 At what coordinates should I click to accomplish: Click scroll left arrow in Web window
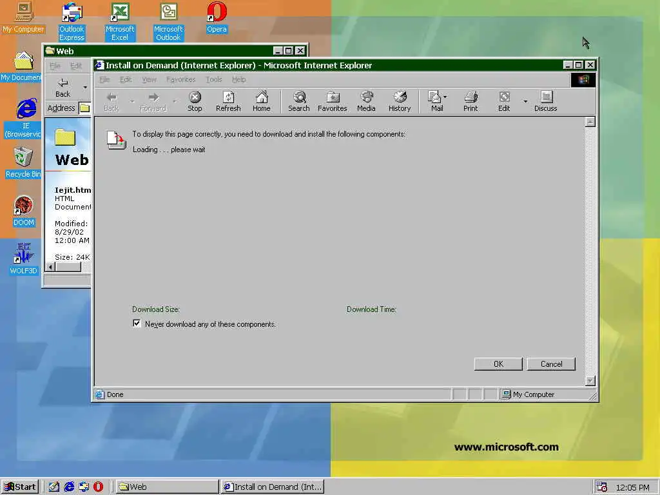coord(50,267)
